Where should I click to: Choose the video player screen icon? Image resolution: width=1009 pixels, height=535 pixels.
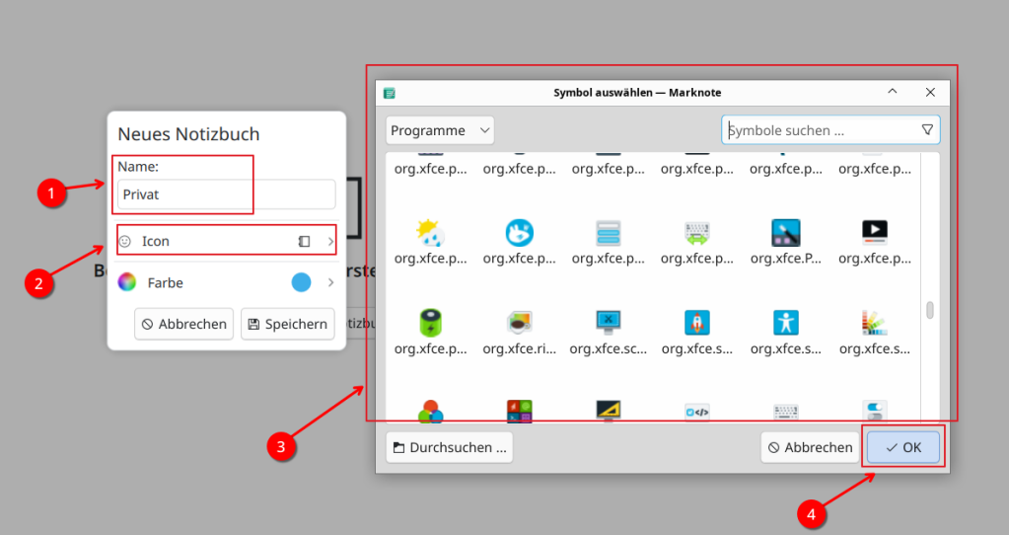(x=875, y=233)
